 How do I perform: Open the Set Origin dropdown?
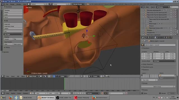point(13,34)
